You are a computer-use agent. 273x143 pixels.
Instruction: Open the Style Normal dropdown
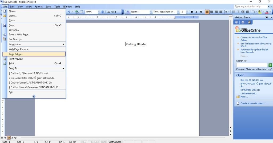point(151,12)
